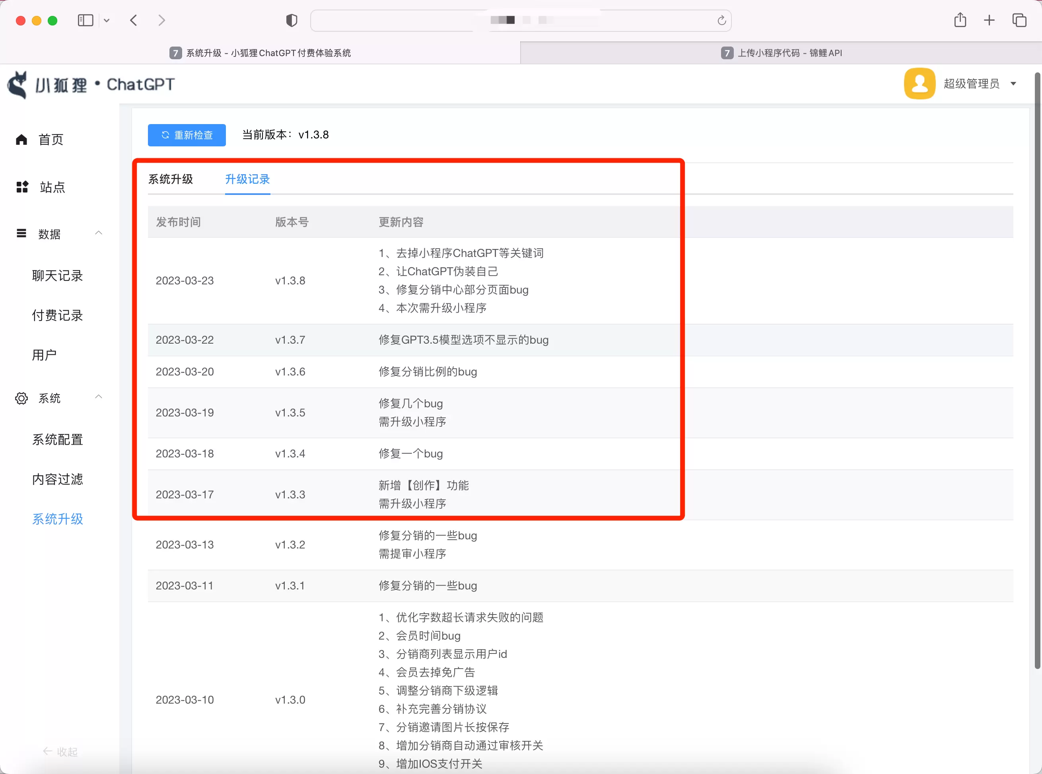This screenshot has width=1042, height=774.
Task: Click the date 2023-03-13
Action: pos(185,545)
